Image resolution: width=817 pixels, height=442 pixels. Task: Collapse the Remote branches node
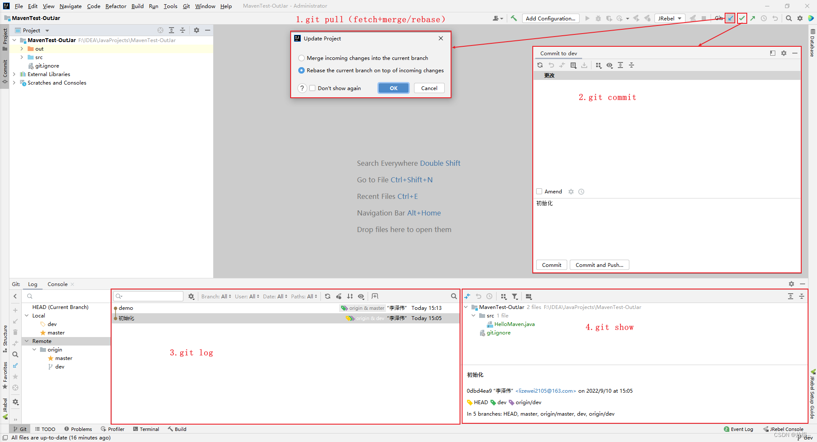[27, 341]
